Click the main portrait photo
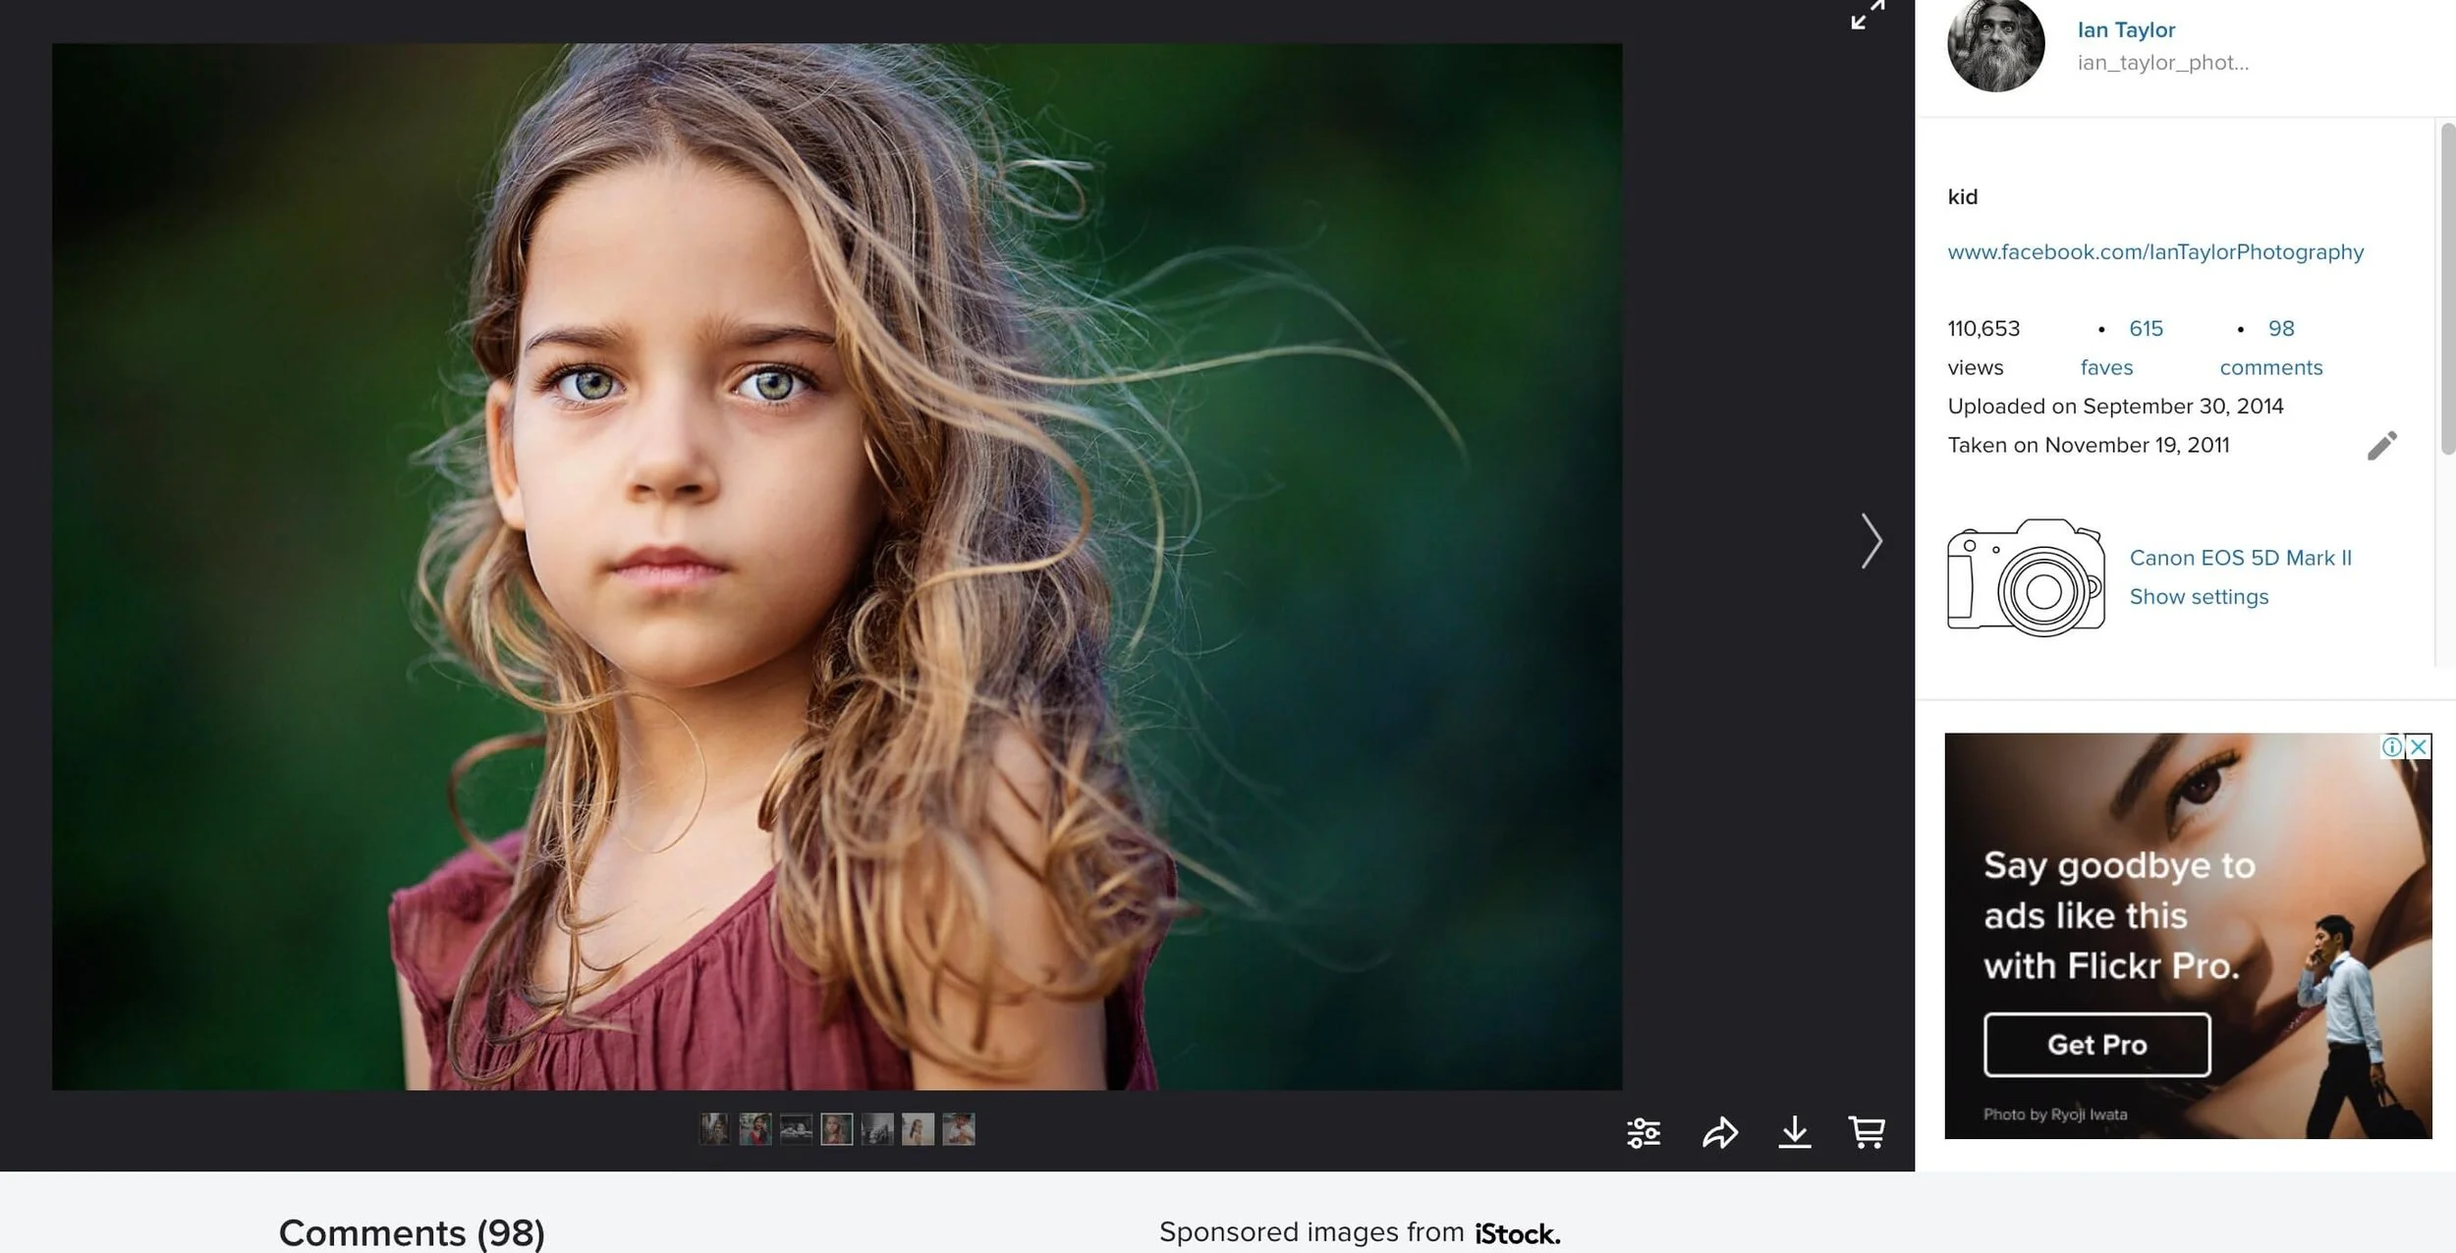The image size is (2456, 1253). click(837, 567)
